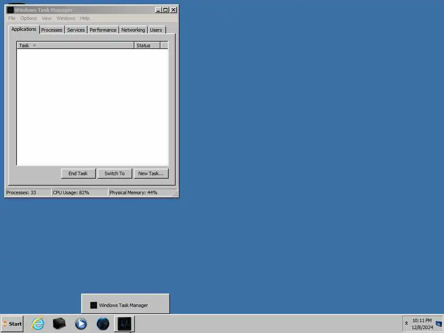The height and width of the screenshot is (333, 444).
Task: Switch to the Users tab
Action: pyautogui.click(x=156, y=30)
